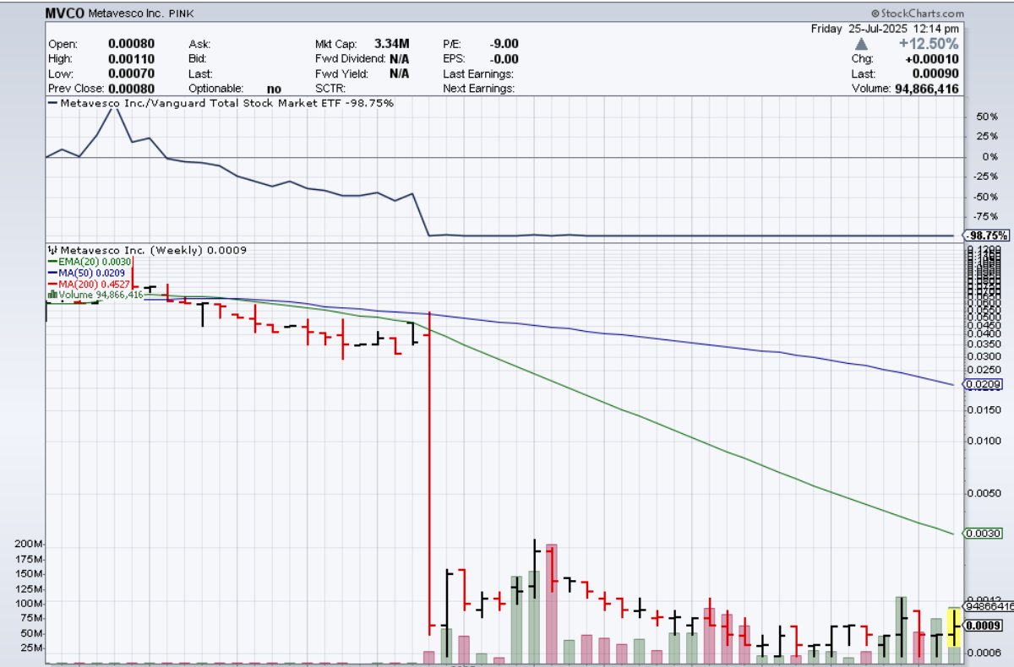The height and width of the screenshot is (667, 1014).
Task: Click the 200M volume axis label
Action: (29, 545)
